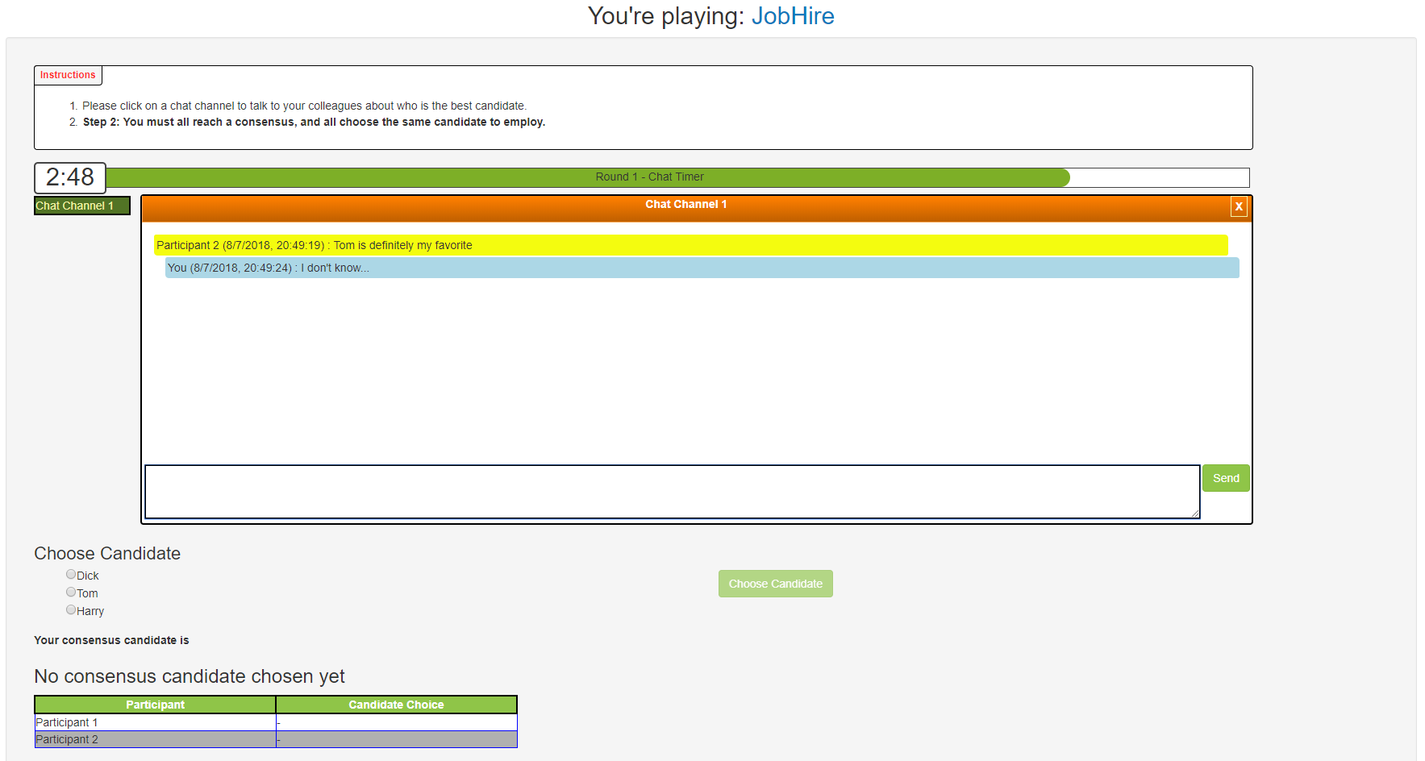The image size is (1425, 761).
Task: Click the Participant column header
Action: pos(155,705)
